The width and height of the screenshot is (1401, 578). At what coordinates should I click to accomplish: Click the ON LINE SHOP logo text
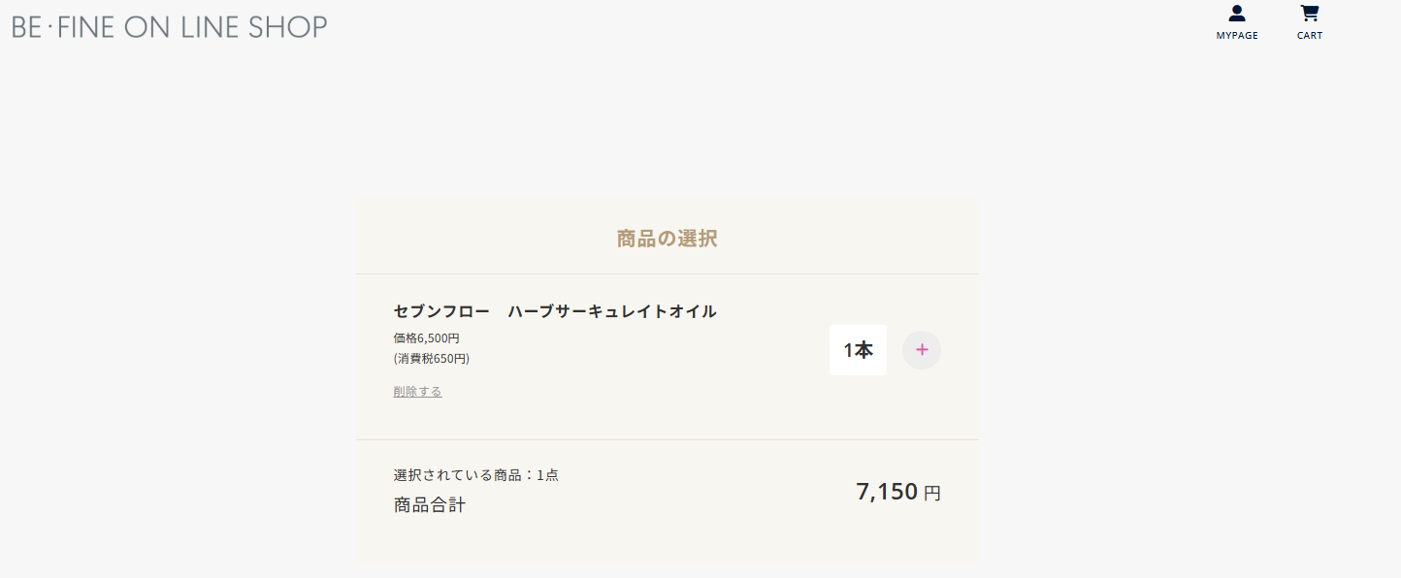click(226, 27)
